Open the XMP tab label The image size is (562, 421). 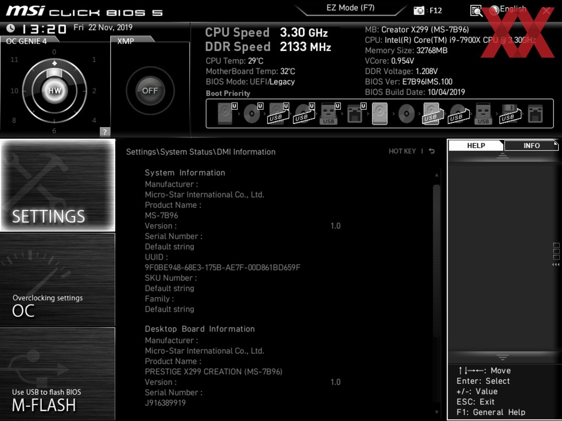coord(126,41)
